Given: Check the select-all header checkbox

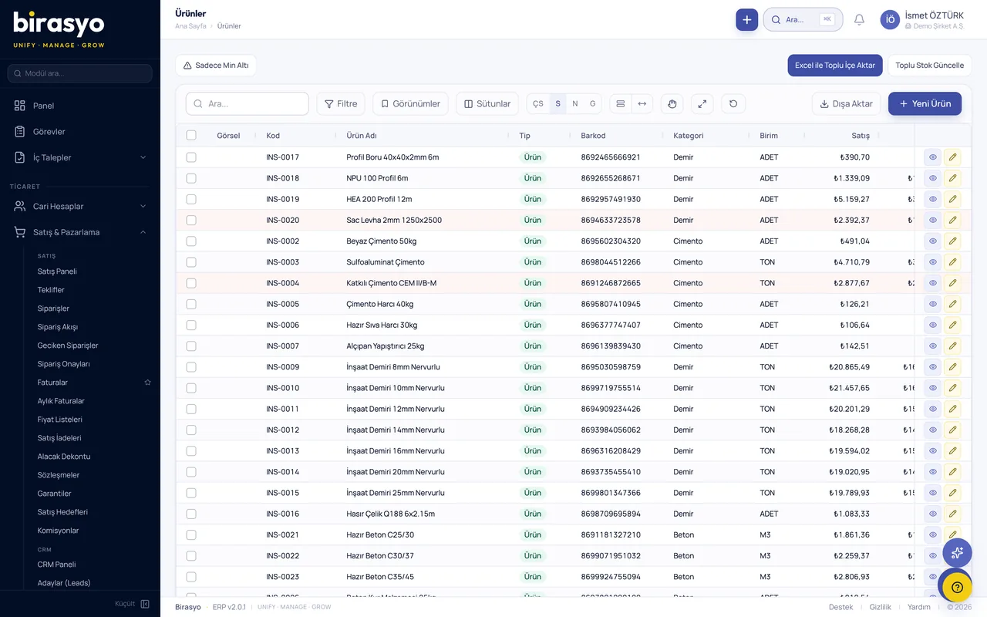Looking at the screenshot, I should (191, 136).
